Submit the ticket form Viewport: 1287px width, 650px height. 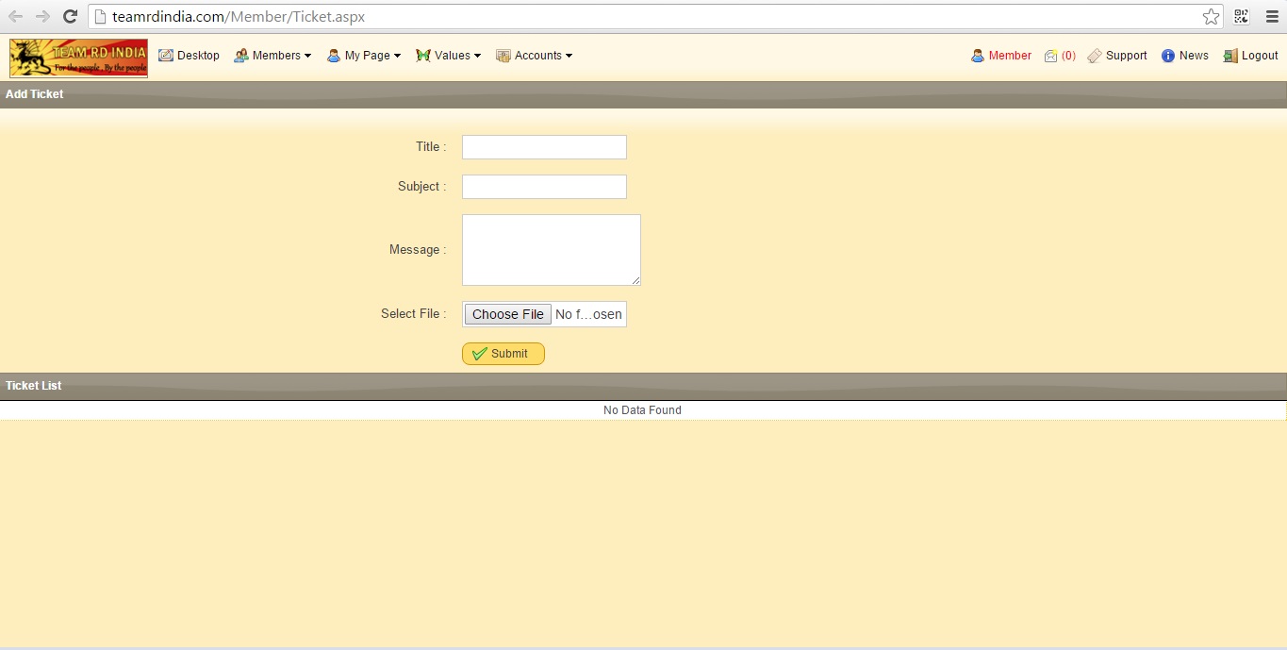tap(503, 354)
